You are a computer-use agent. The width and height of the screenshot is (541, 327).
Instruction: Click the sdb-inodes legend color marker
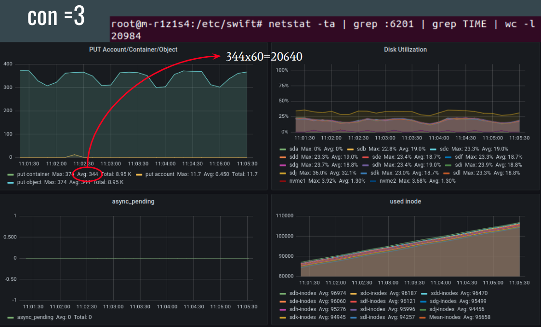(283, 293)
